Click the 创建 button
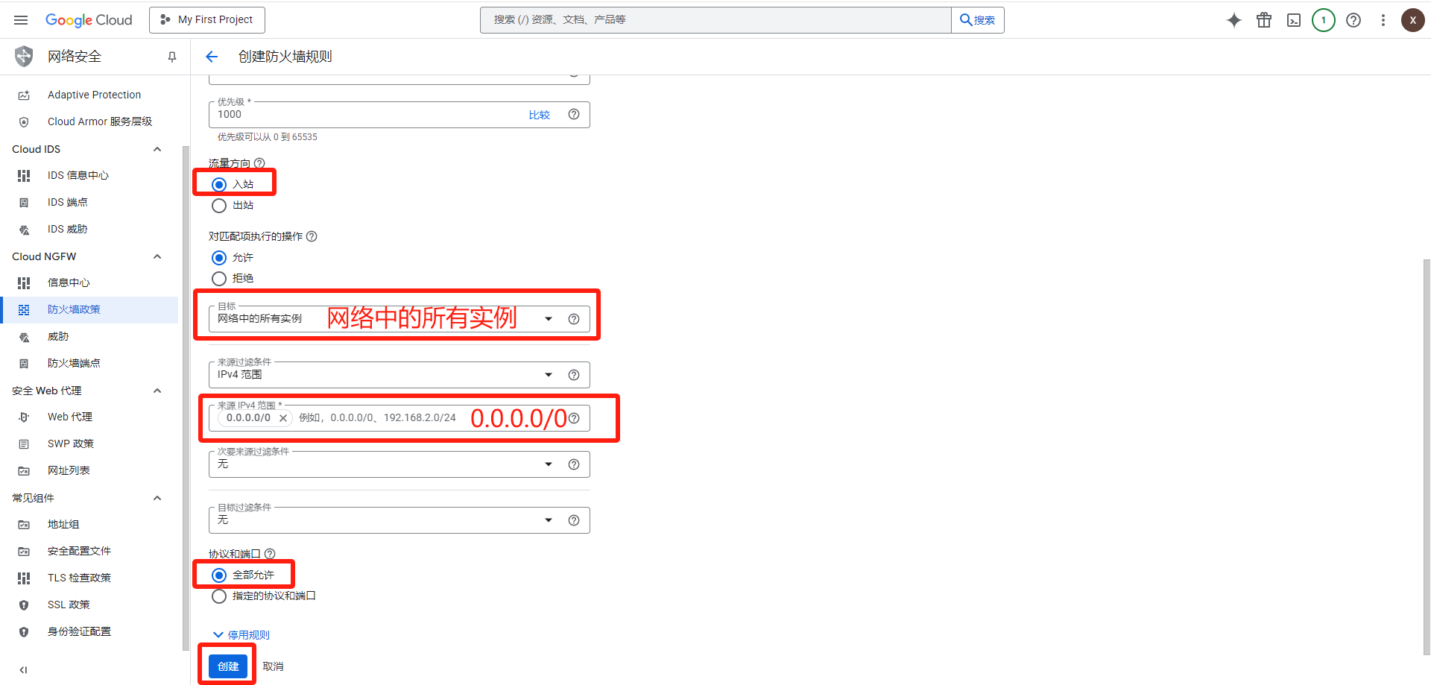This screenshot has height=685, width=1431. pyautogui.click(x=228, y=666)
